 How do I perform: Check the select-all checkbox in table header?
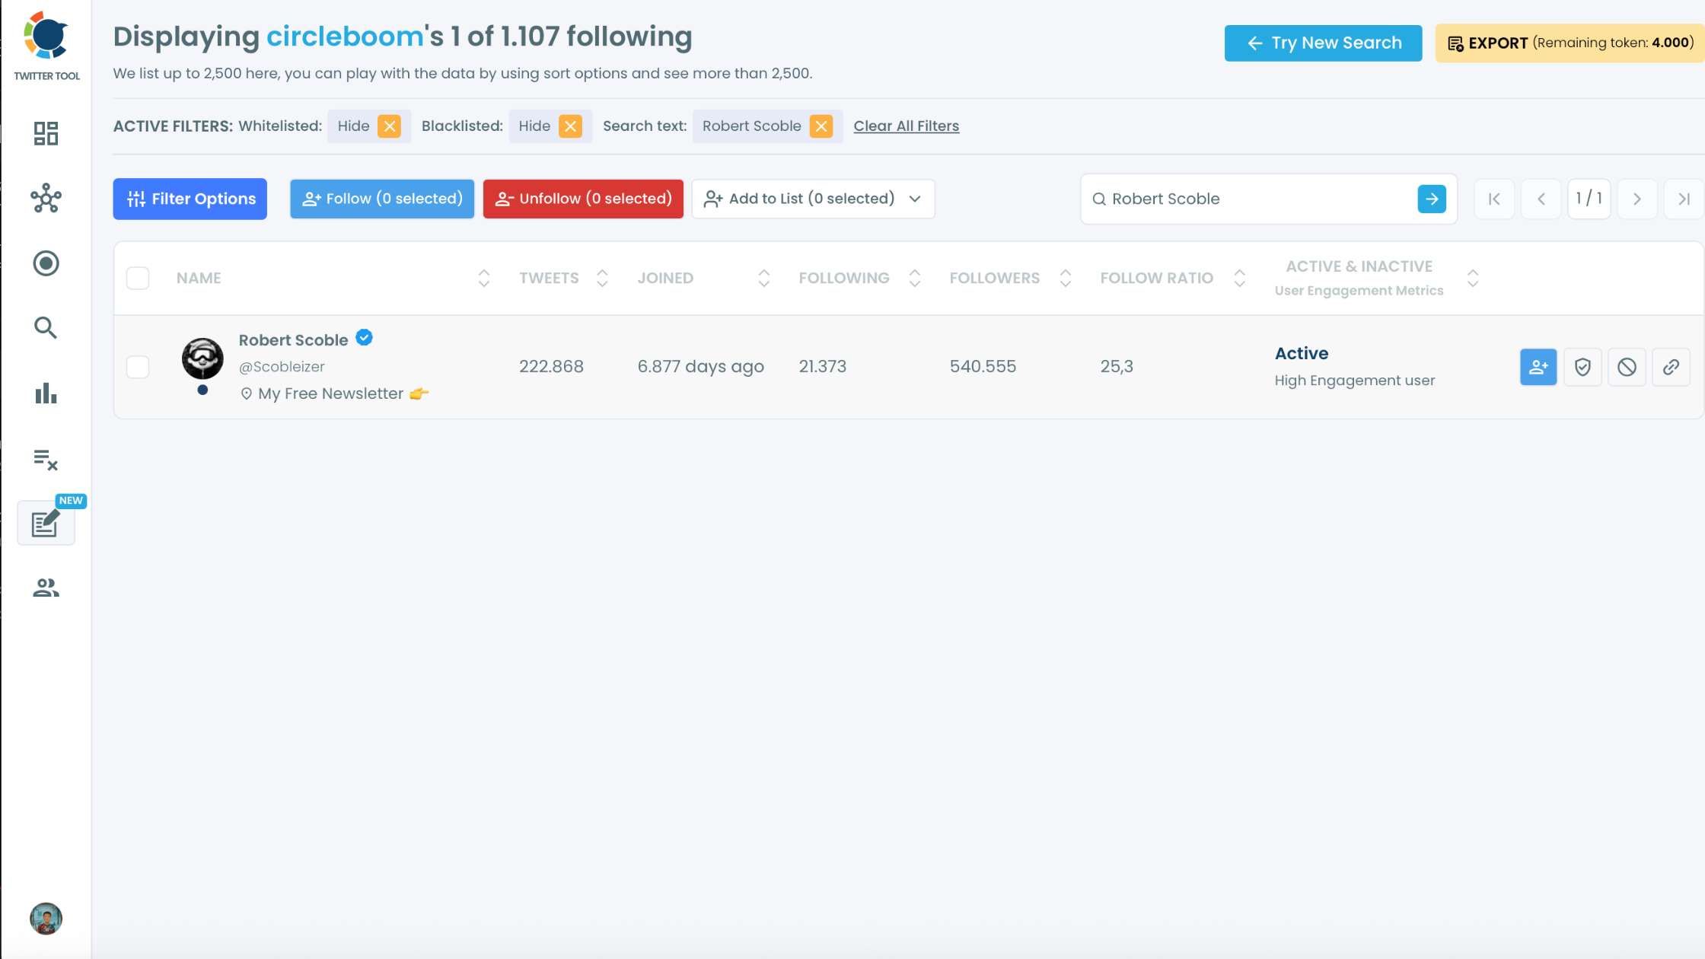138,279
